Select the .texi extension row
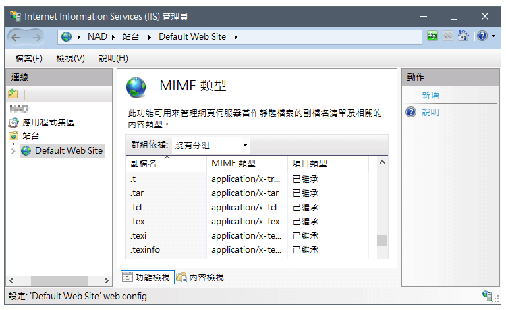The image size is (506, 310). pyautogui.click(x=247, y=236)
